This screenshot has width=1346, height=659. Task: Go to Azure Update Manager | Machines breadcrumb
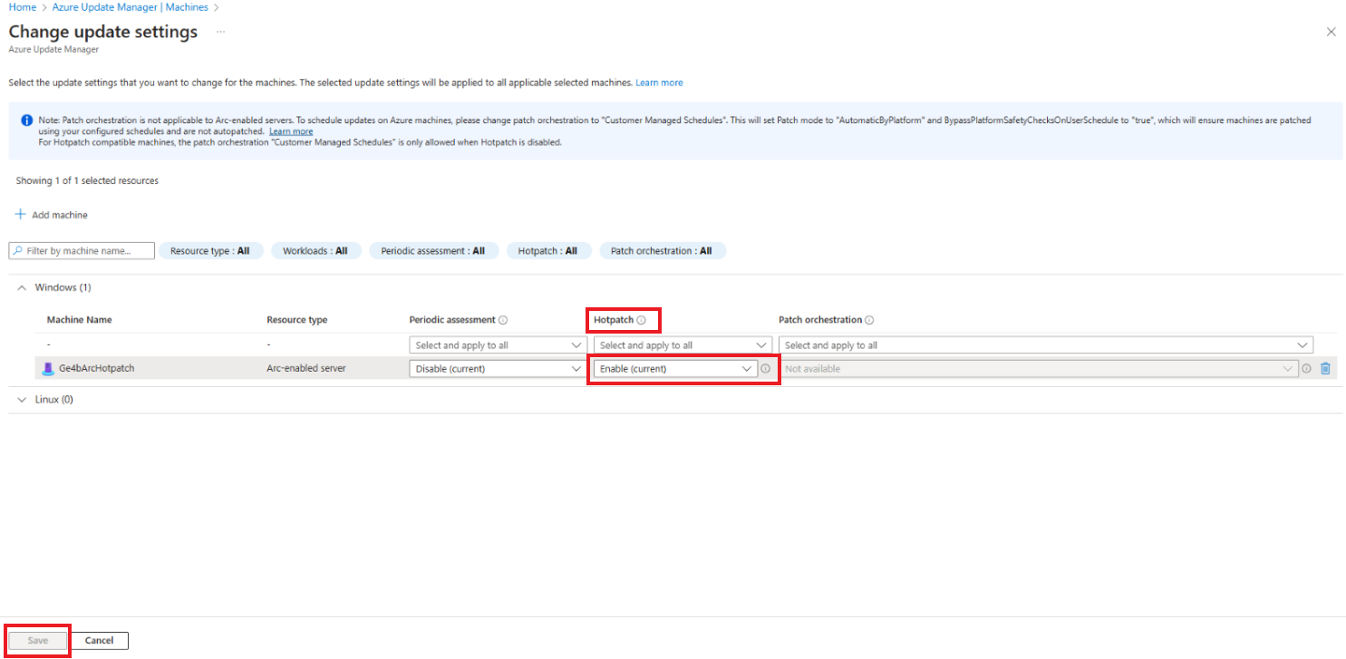tap(130, 7)
